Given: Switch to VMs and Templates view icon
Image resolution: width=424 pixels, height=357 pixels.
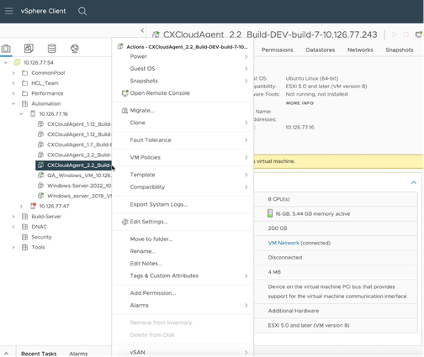Looking at the screenshot, I should pyautogui.click(x=29, y=49).
